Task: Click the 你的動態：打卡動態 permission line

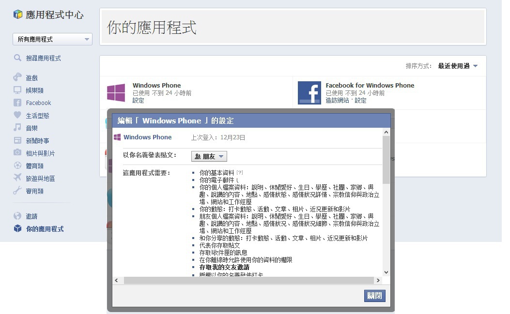Action: (275, 209)
